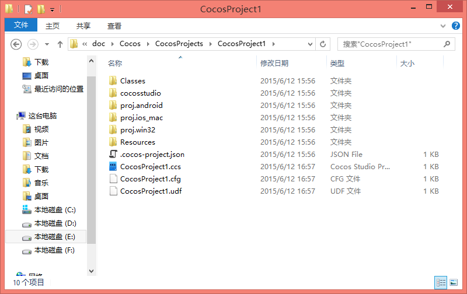The width and height of the screenshot is (467, 294).
Task: Click New Folder icon in quick access toolbar
Action: click(41, 9)
